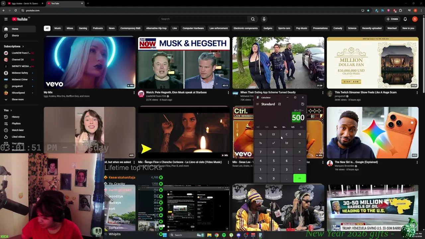
Task: Open the YouTube guide hamburger menu
Action: point(6,19)
